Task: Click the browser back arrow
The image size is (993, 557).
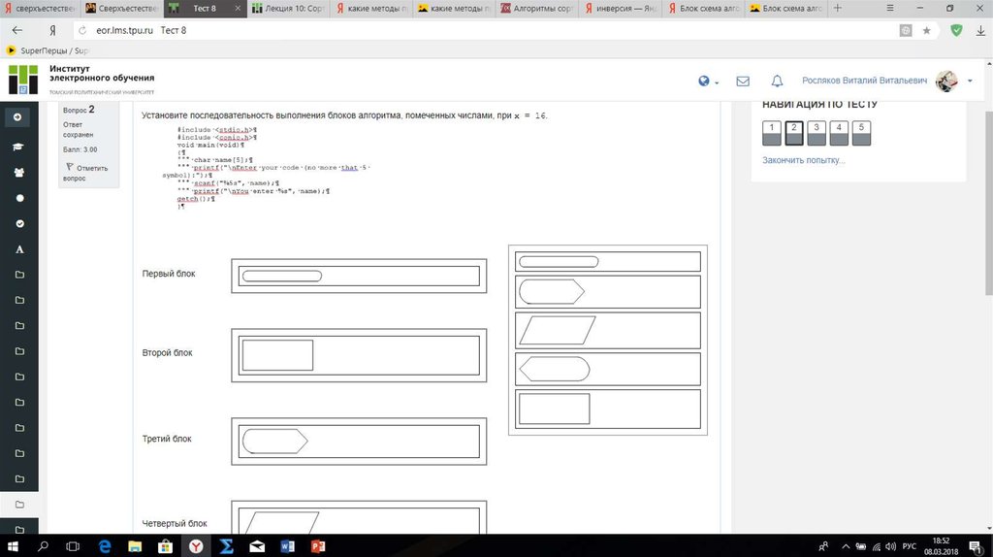Action: [x=16, y=30]
